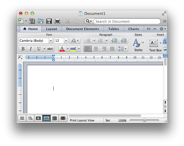Open the Document Elements tab
This screenshot has height=146, width=184.
click(83, 29)
